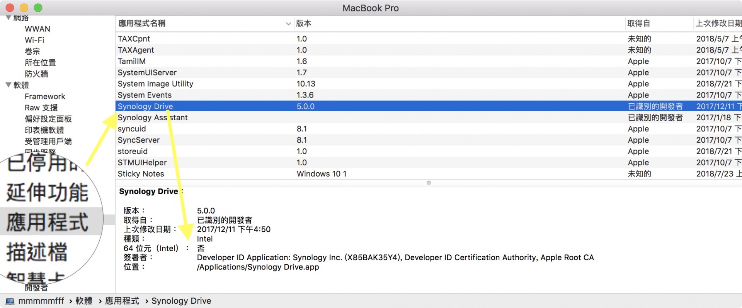
Task: Click the Synology Drive heading in details
Action: tap(149, 192)
